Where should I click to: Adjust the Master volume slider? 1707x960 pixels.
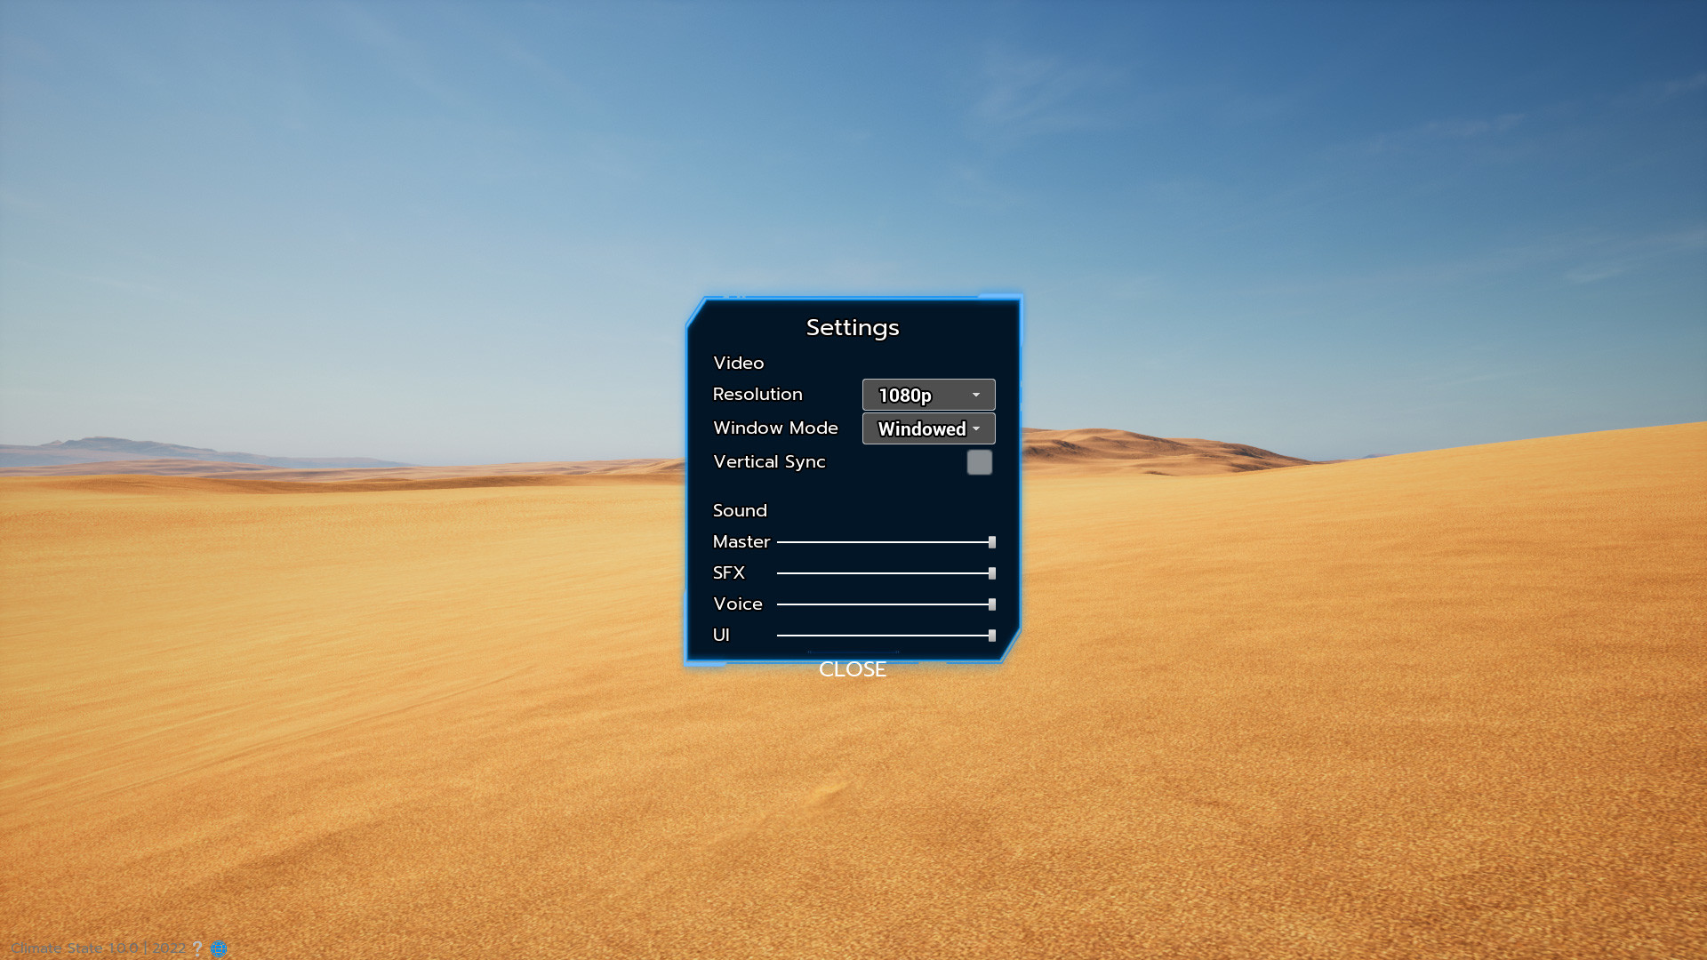coord(886,542)
